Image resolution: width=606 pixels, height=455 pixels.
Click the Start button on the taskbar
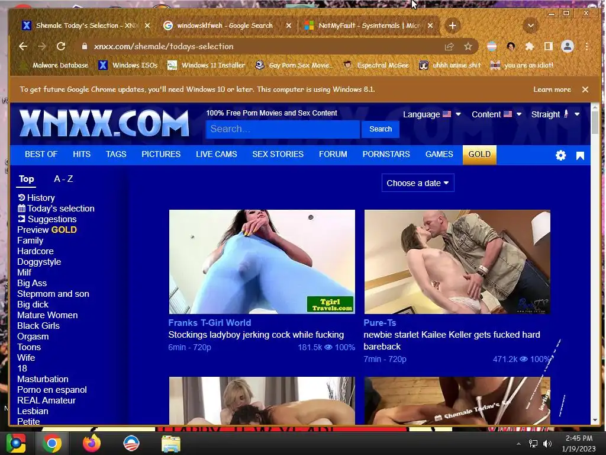[16, 443]
